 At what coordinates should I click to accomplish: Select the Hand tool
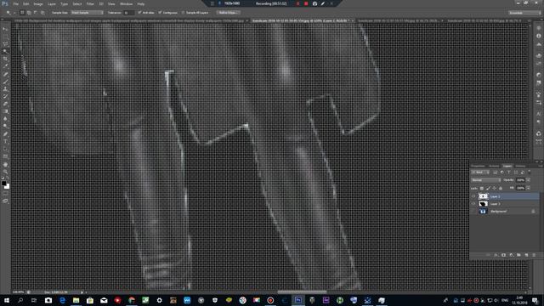click(x=5, y=164)
